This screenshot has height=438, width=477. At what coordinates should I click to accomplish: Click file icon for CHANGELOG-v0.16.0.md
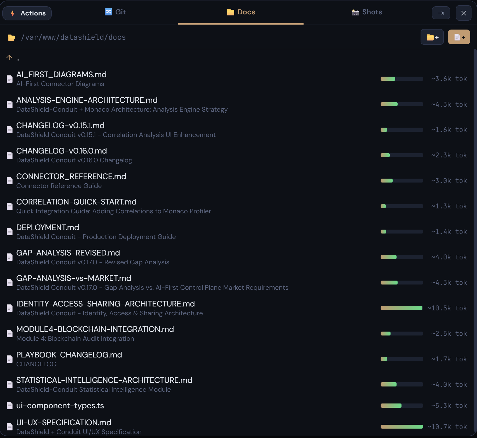(x=10, y=155)
